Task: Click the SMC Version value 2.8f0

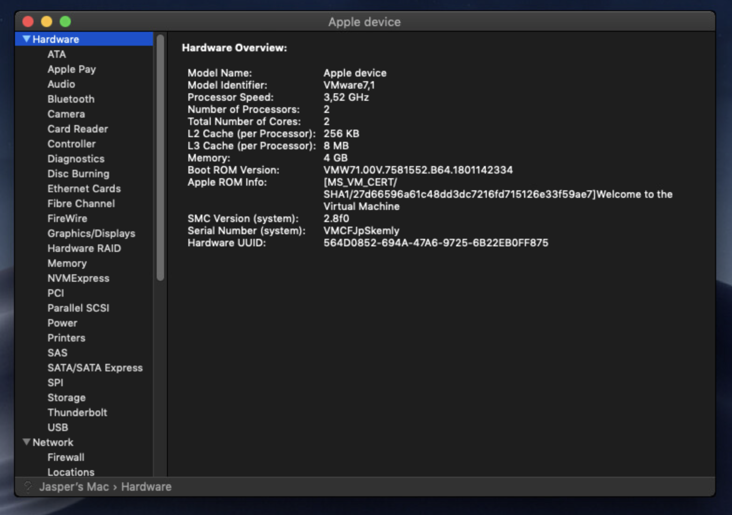Action: point(336,218)
